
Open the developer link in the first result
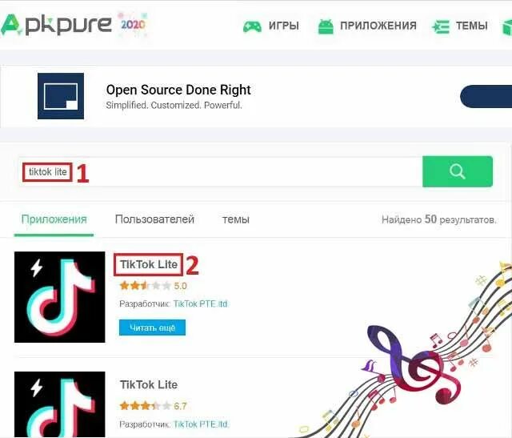[x=200, y=304]
